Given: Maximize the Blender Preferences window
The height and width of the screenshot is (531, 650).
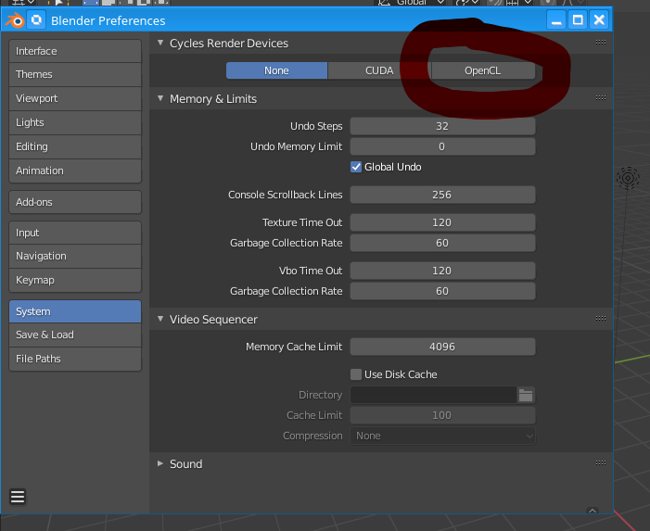Looking at the screenshot, I should (578, 19).
